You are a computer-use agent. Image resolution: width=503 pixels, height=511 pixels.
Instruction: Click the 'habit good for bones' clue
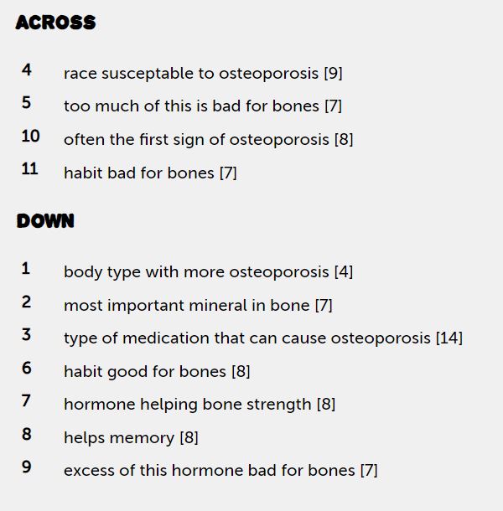tap(157, 371)
